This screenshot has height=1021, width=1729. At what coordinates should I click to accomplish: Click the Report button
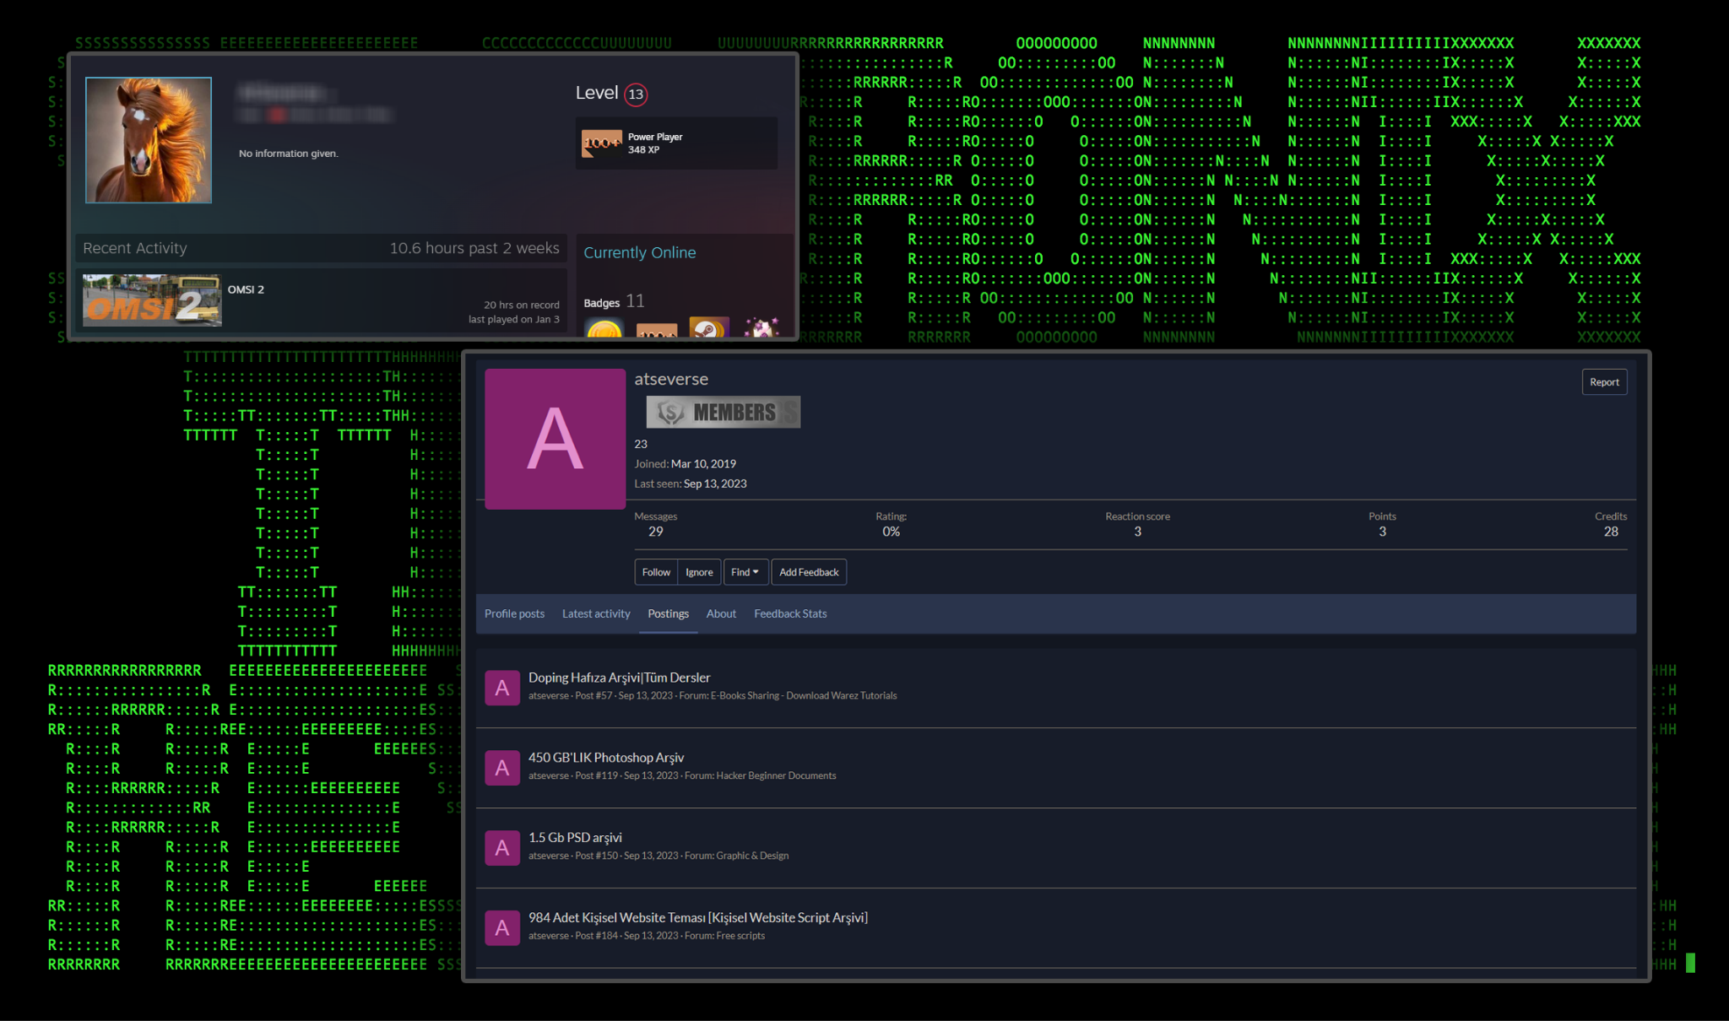(x=1603, y=382)
